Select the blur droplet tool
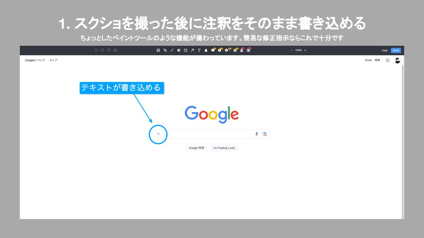The height and width of the screenshot is (238, 424). (206, 50)
